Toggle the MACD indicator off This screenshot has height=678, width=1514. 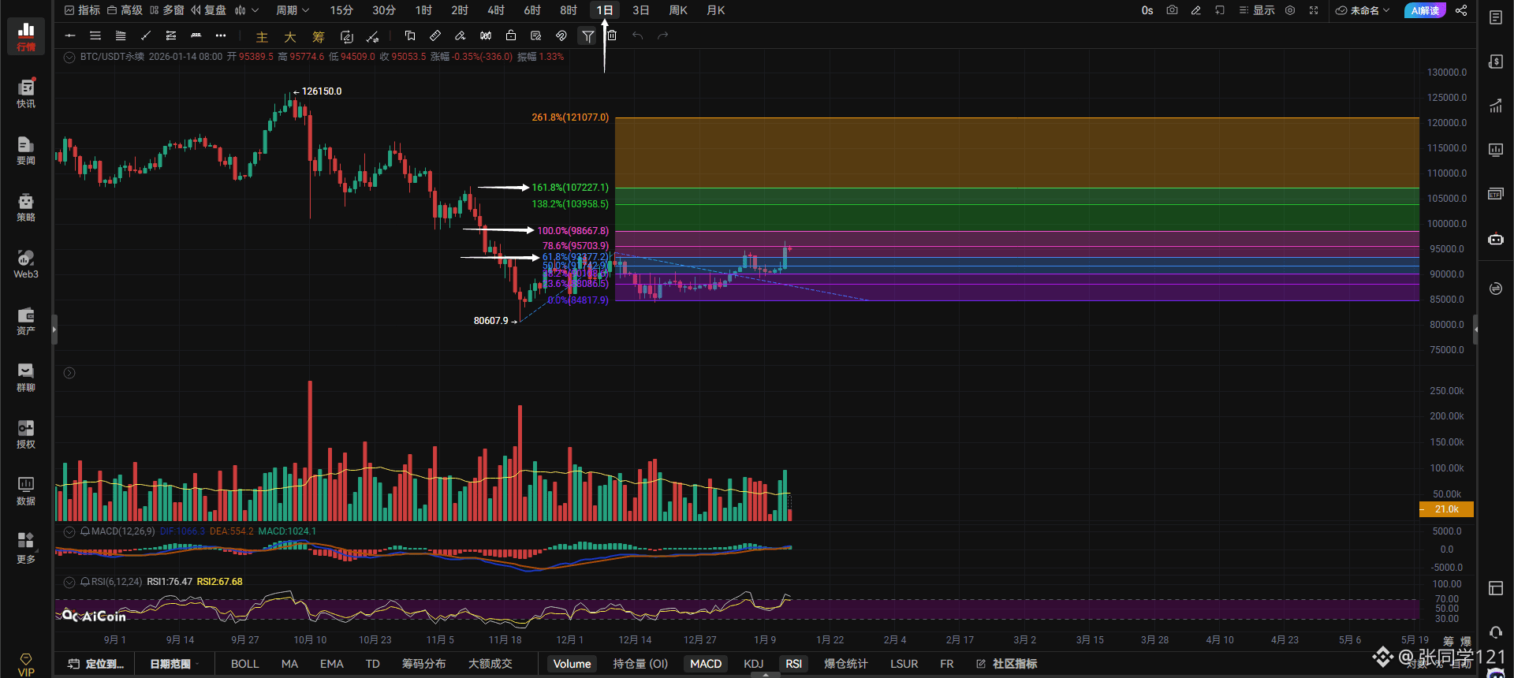coord(705,664)
